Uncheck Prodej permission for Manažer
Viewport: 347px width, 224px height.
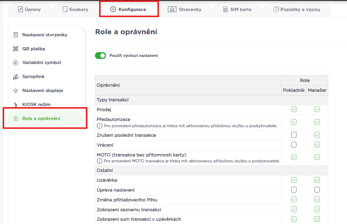pos(317,109)
